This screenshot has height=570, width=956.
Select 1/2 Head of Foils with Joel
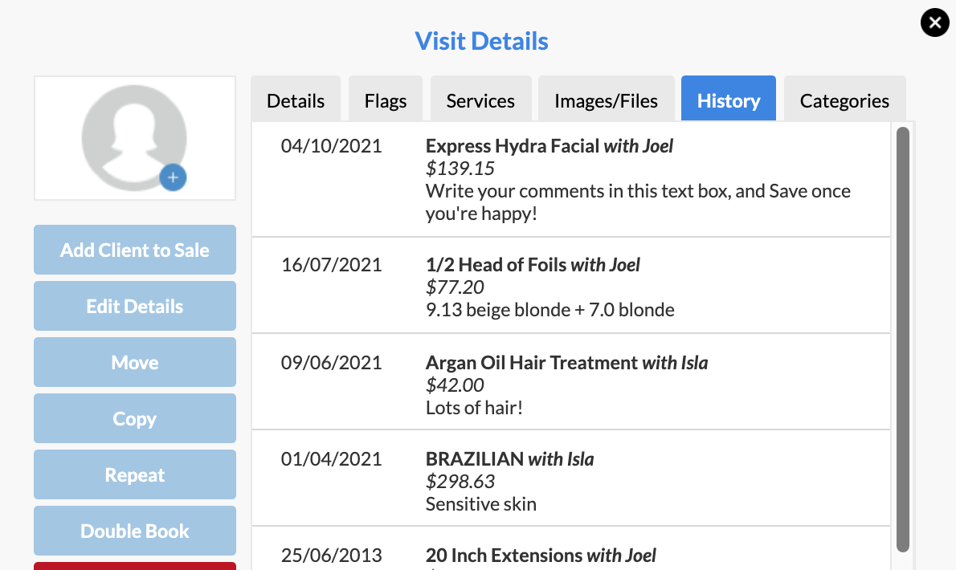(533, 265)
